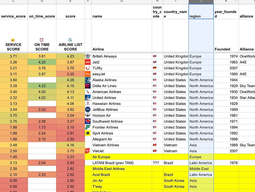Click the JetBlue Airlines logo icon
Viewport: 255px width, 192px height.
coord(88,110)
